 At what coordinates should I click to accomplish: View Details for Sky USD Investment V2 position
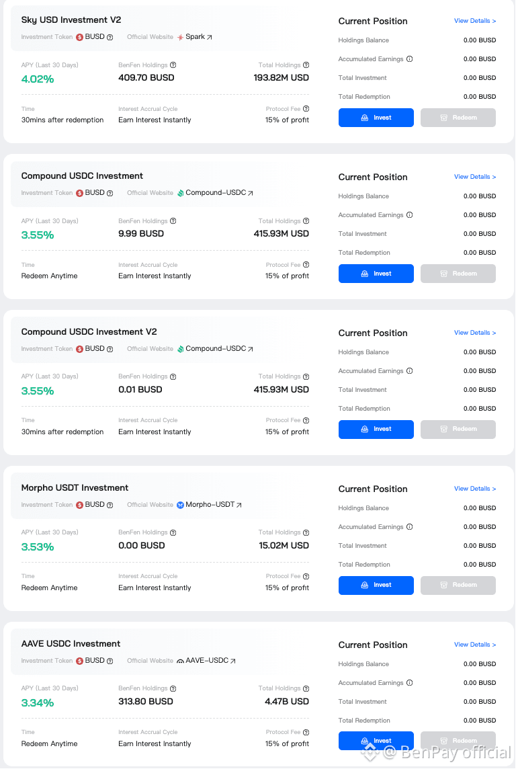click(x=475, y=21)
